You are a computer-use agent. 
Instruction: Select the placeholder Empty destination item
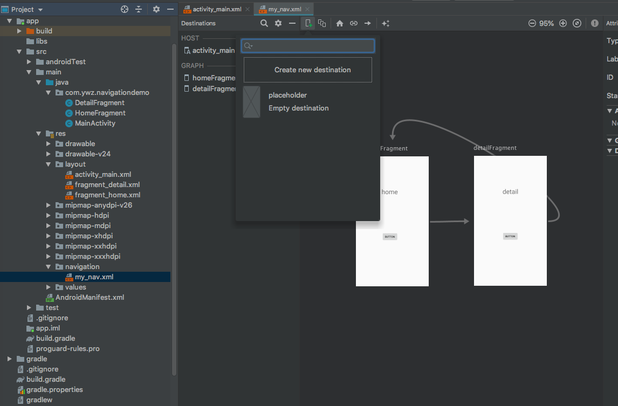308,102
